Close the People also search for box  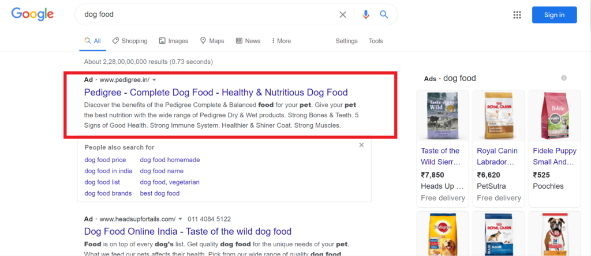point(361,146)
